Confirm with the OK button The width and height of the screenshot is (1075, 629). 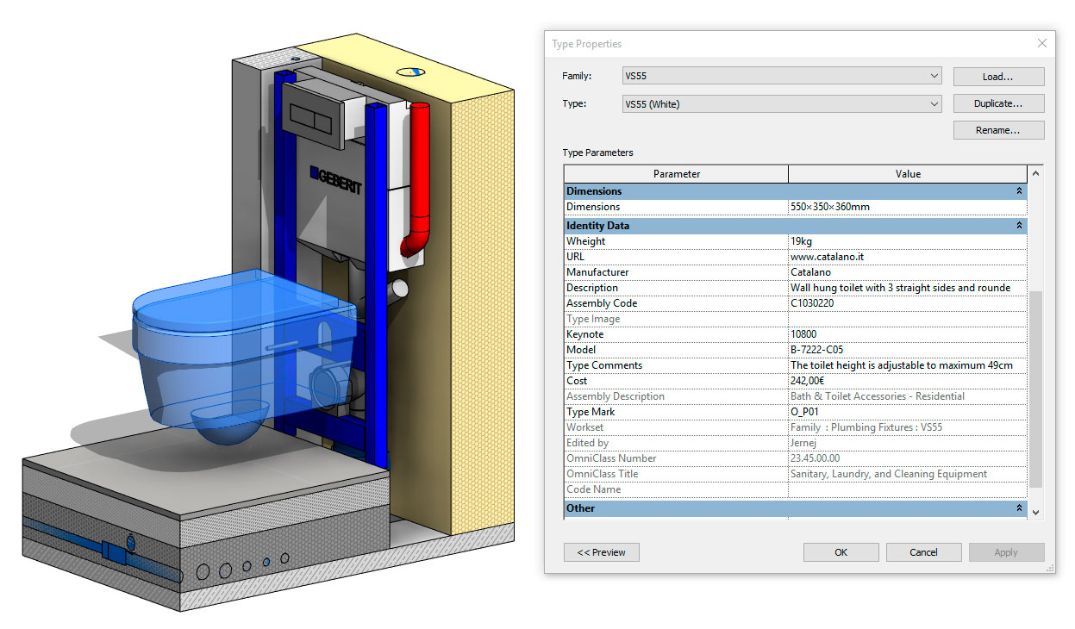coord(841,552)
